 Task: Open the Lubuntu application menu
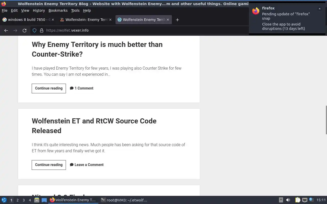(4, 200)
